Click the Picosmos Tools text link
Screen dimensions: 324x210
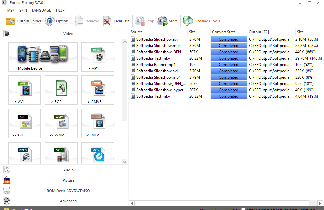click(x=207, y=21)
